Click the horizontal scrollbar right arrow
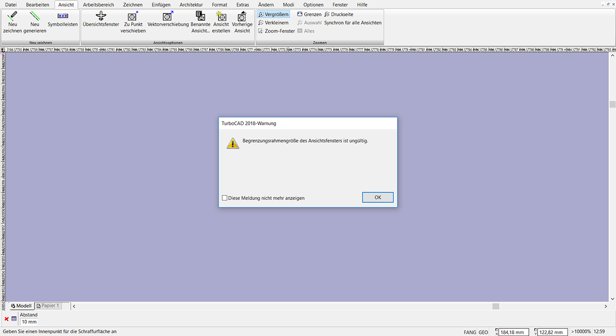The height and width of the screenshot is (336, 616). click(x=606, y=306)
